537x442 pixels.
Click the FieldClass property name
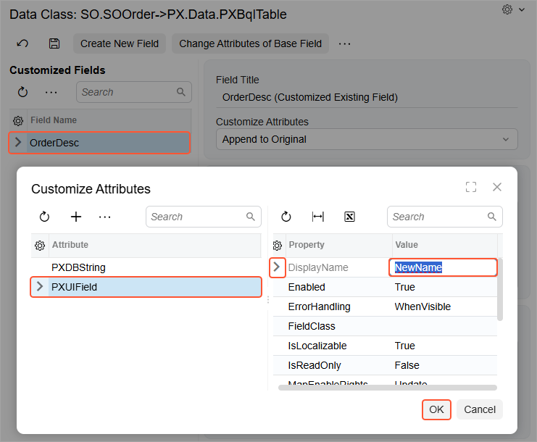click(312, 326)
